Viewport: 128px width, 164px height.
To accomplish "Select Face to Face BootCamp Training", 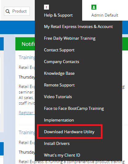I will (74, 109).
